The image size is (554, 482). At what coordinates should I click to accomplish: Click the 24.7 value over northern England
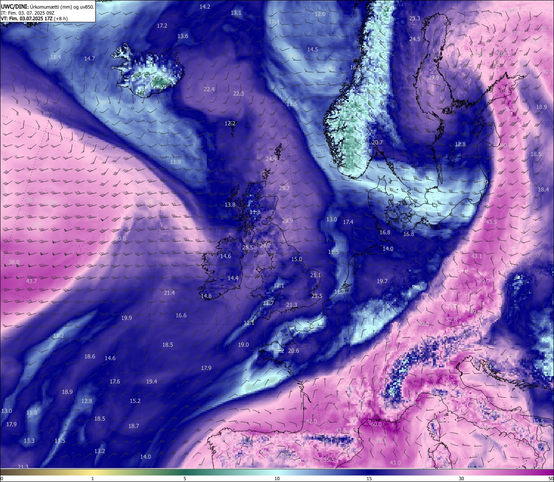click(265, 246)
